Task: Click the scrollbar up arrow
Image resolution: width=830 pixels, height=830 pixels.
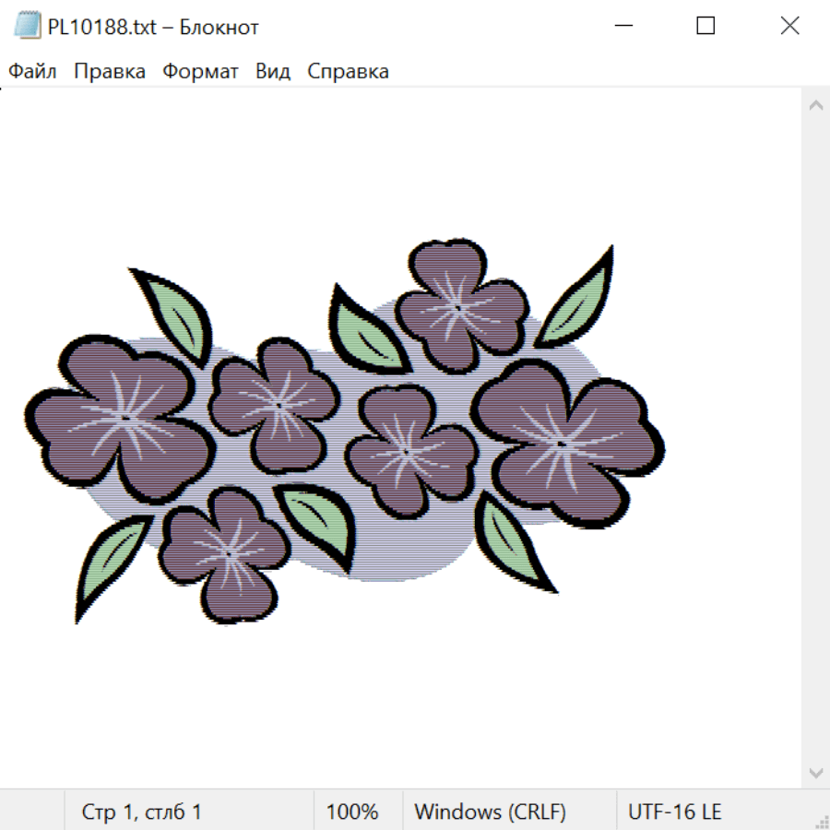Action: pos(815,105)
